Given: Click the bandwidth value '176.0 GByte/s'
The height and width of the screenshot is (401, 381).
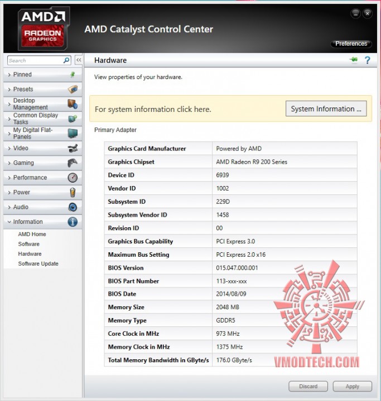Looking at the screenshot, I should pos(234,360).
